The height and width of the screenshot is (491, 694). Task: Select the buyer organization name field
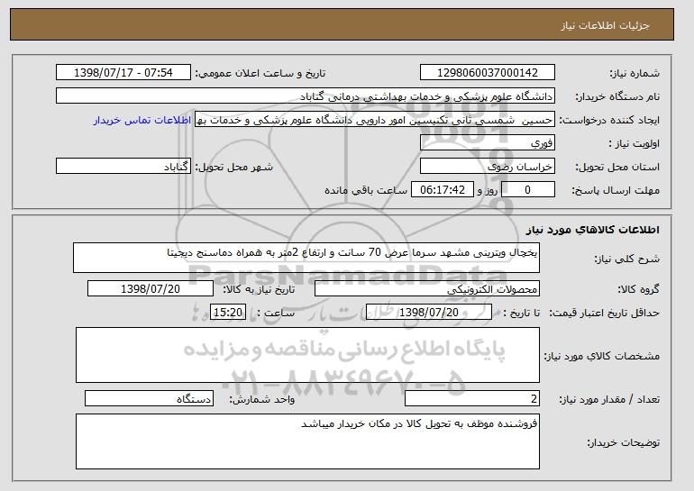(x=306, y=96)
